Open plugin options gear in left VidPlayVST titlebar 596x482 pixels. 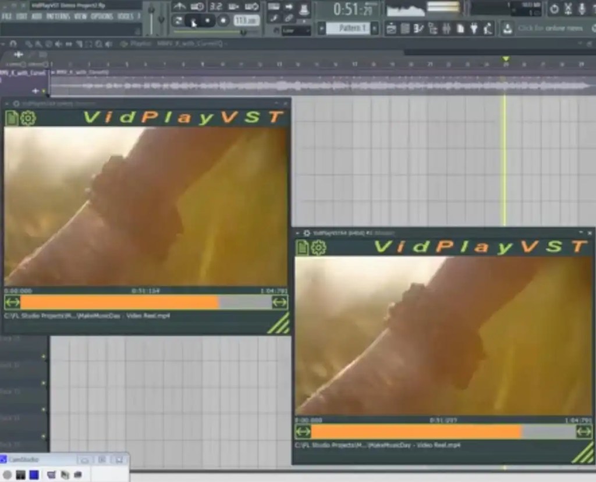(x=16, y=103)
